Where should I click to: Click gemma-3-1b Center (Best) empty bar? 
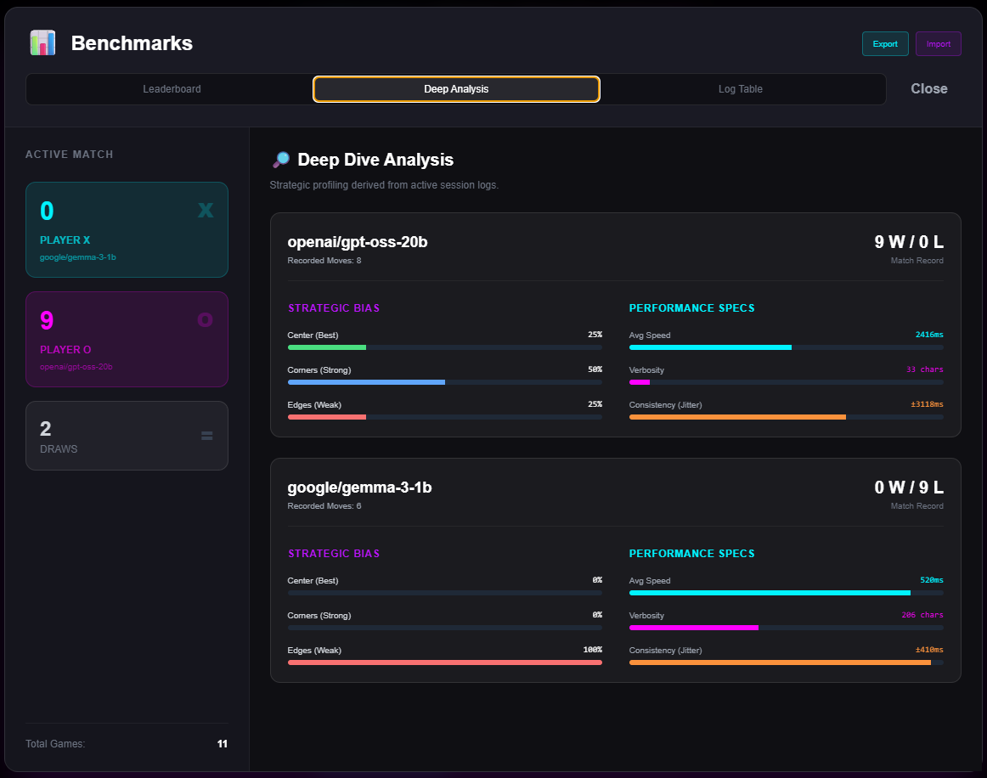pos(445,593)
